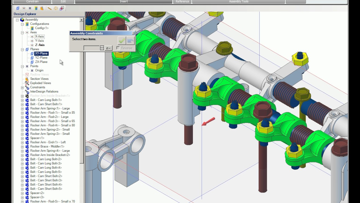Close the Assembly Constraints dialog

pyautogui.click(x=133, y=33)
